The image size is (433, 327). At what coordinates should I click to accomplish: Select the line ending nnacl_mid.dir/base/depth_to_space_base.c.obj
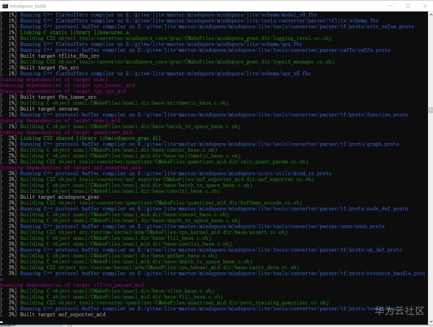pyautogui.click(x=126, y=261)
